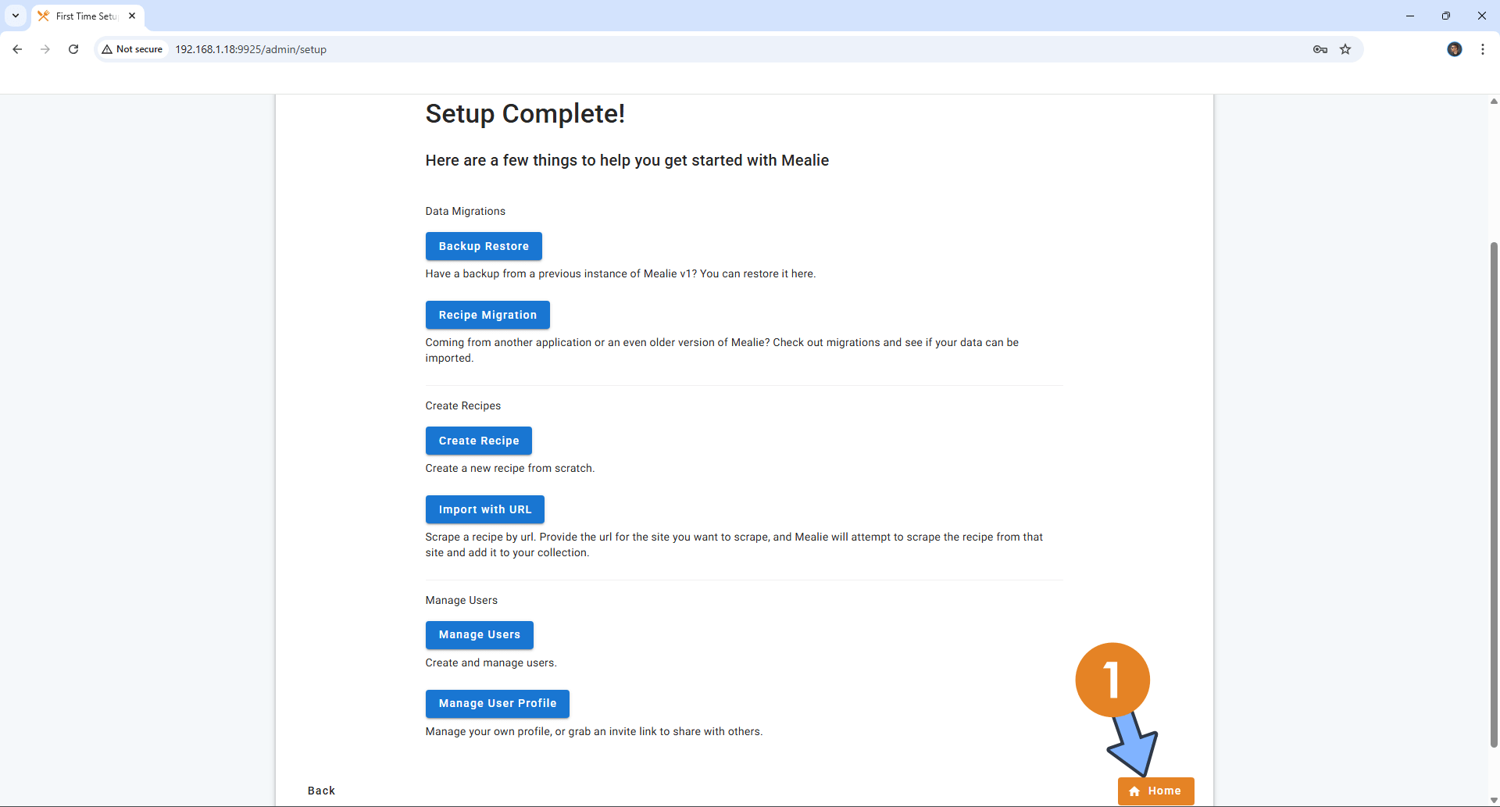Click Manage User Profile button
The width and height of the screenshot is (1500, 807).
(x=497, y=704)
